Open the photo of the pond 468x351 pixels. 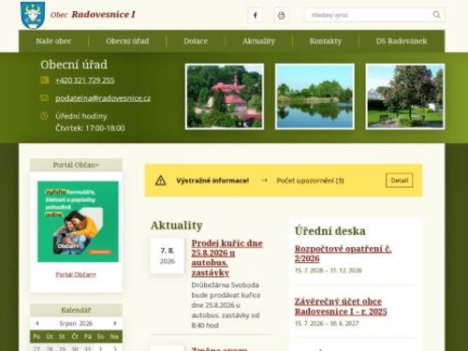[x=314, y=96]
